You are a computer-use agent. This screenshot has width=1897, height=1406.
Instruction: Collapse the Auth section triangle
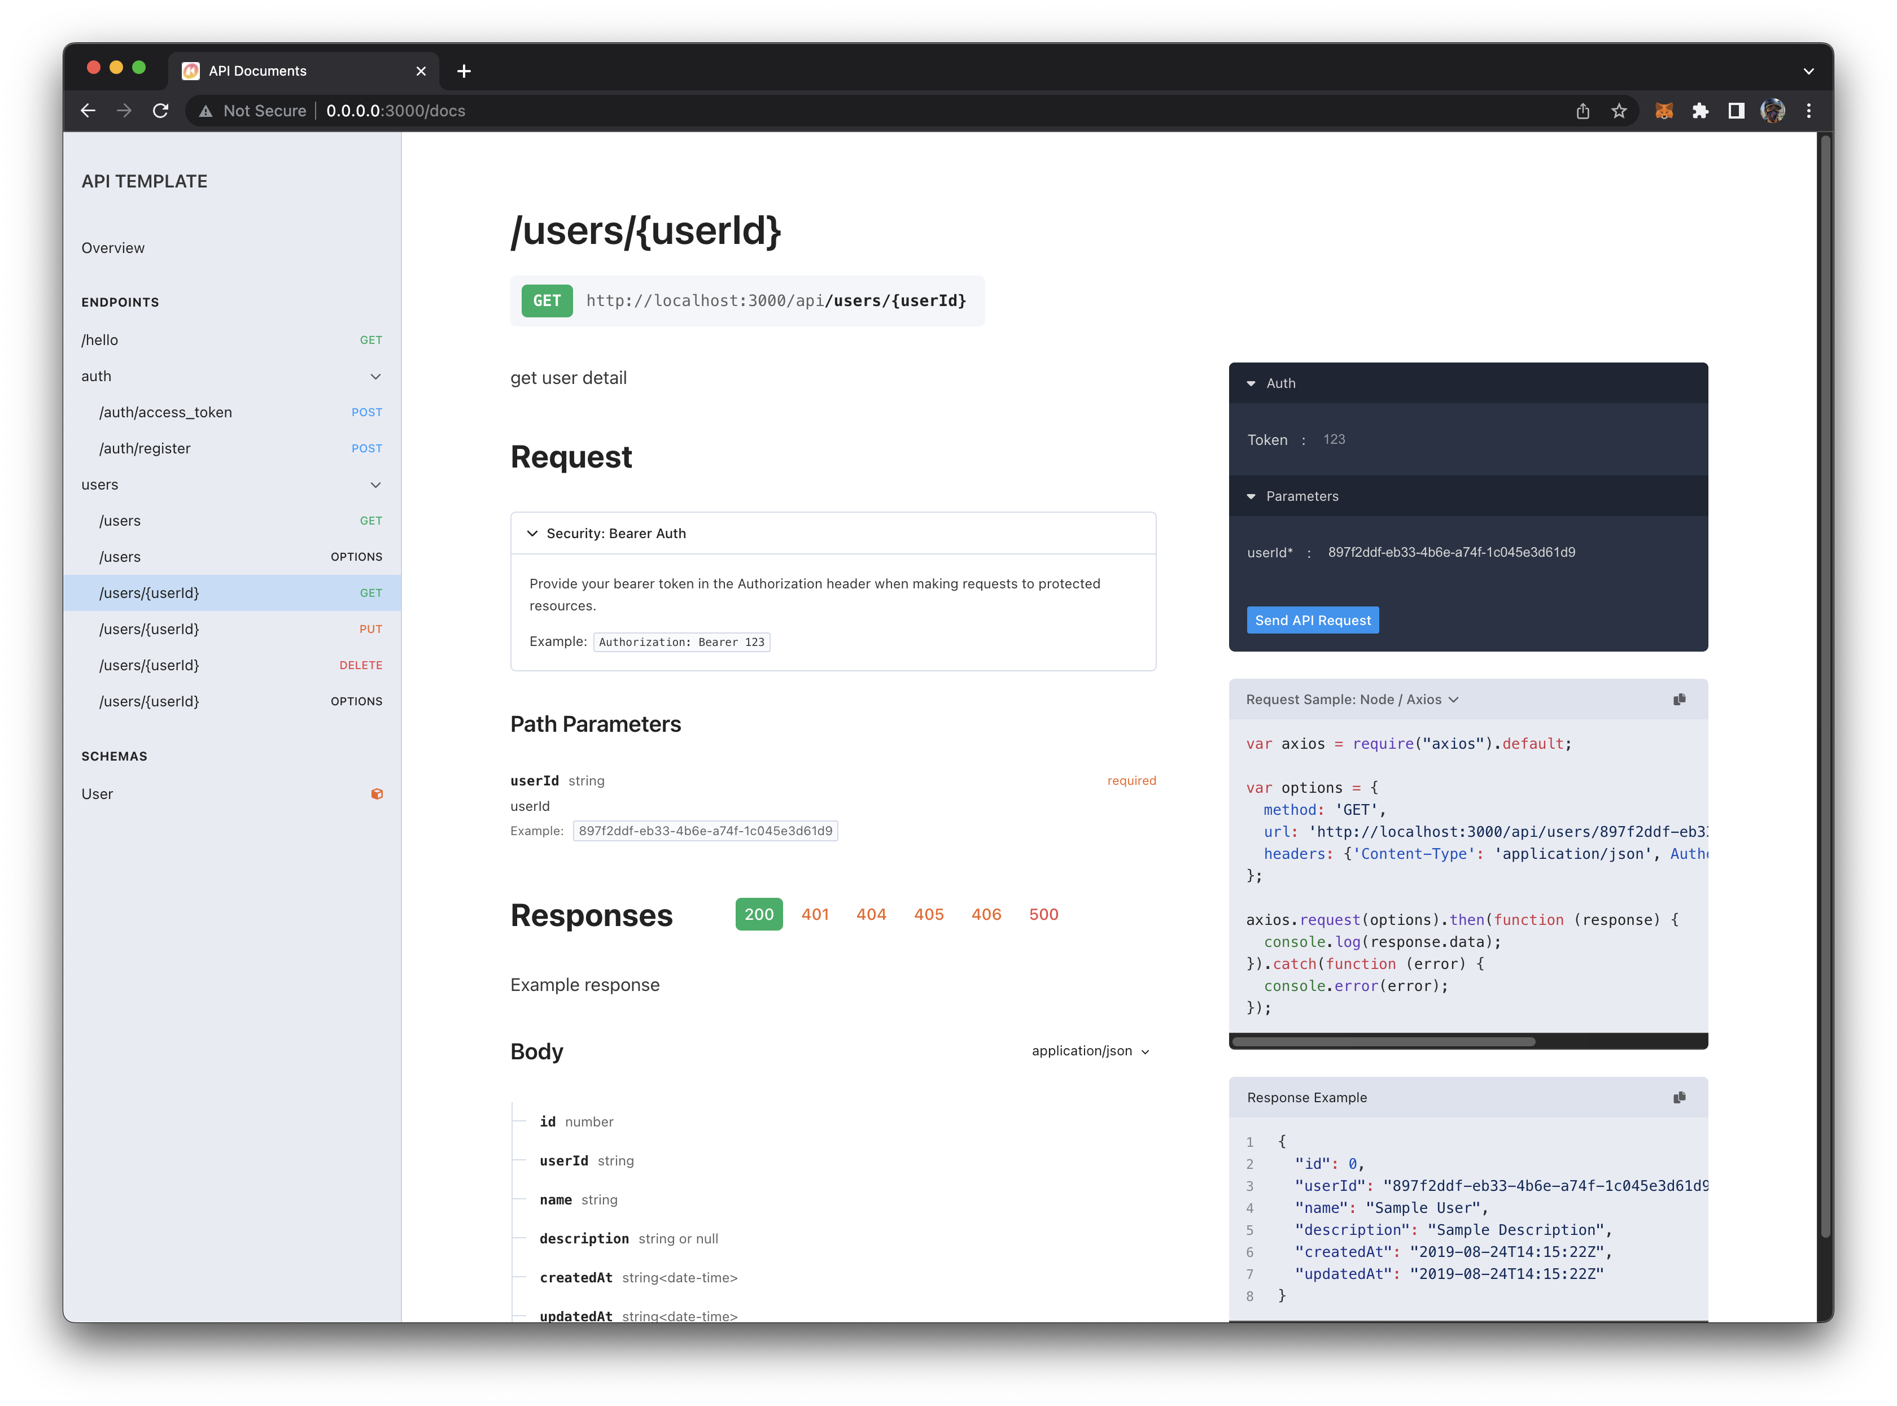(1250, 384)
